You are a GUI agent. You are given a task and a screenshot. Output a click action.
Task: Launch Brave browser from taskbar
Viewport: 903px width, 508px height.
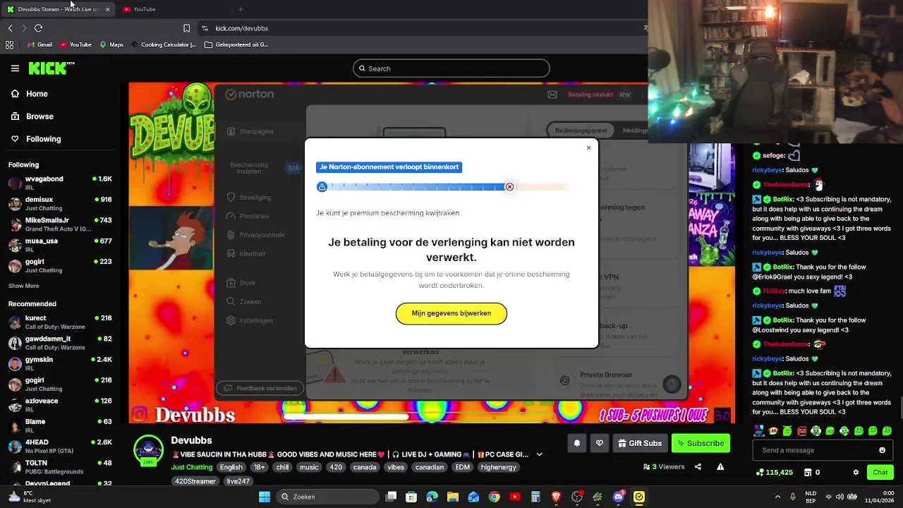557,497
